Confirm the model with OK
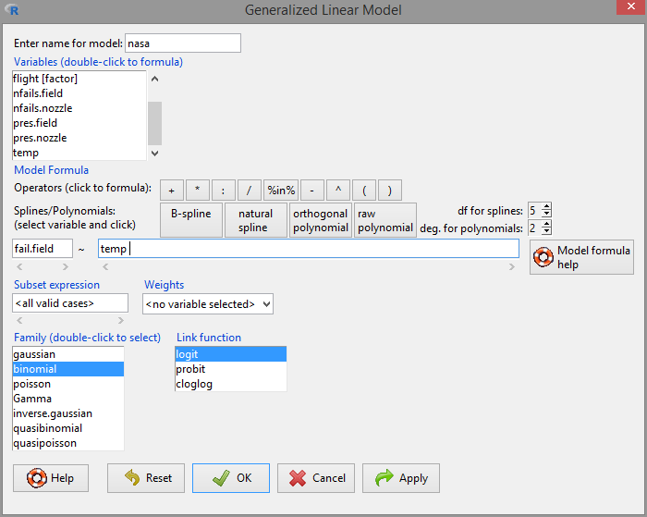The height and width of the screenshot is (517, 647). click(x=231, y=478)
